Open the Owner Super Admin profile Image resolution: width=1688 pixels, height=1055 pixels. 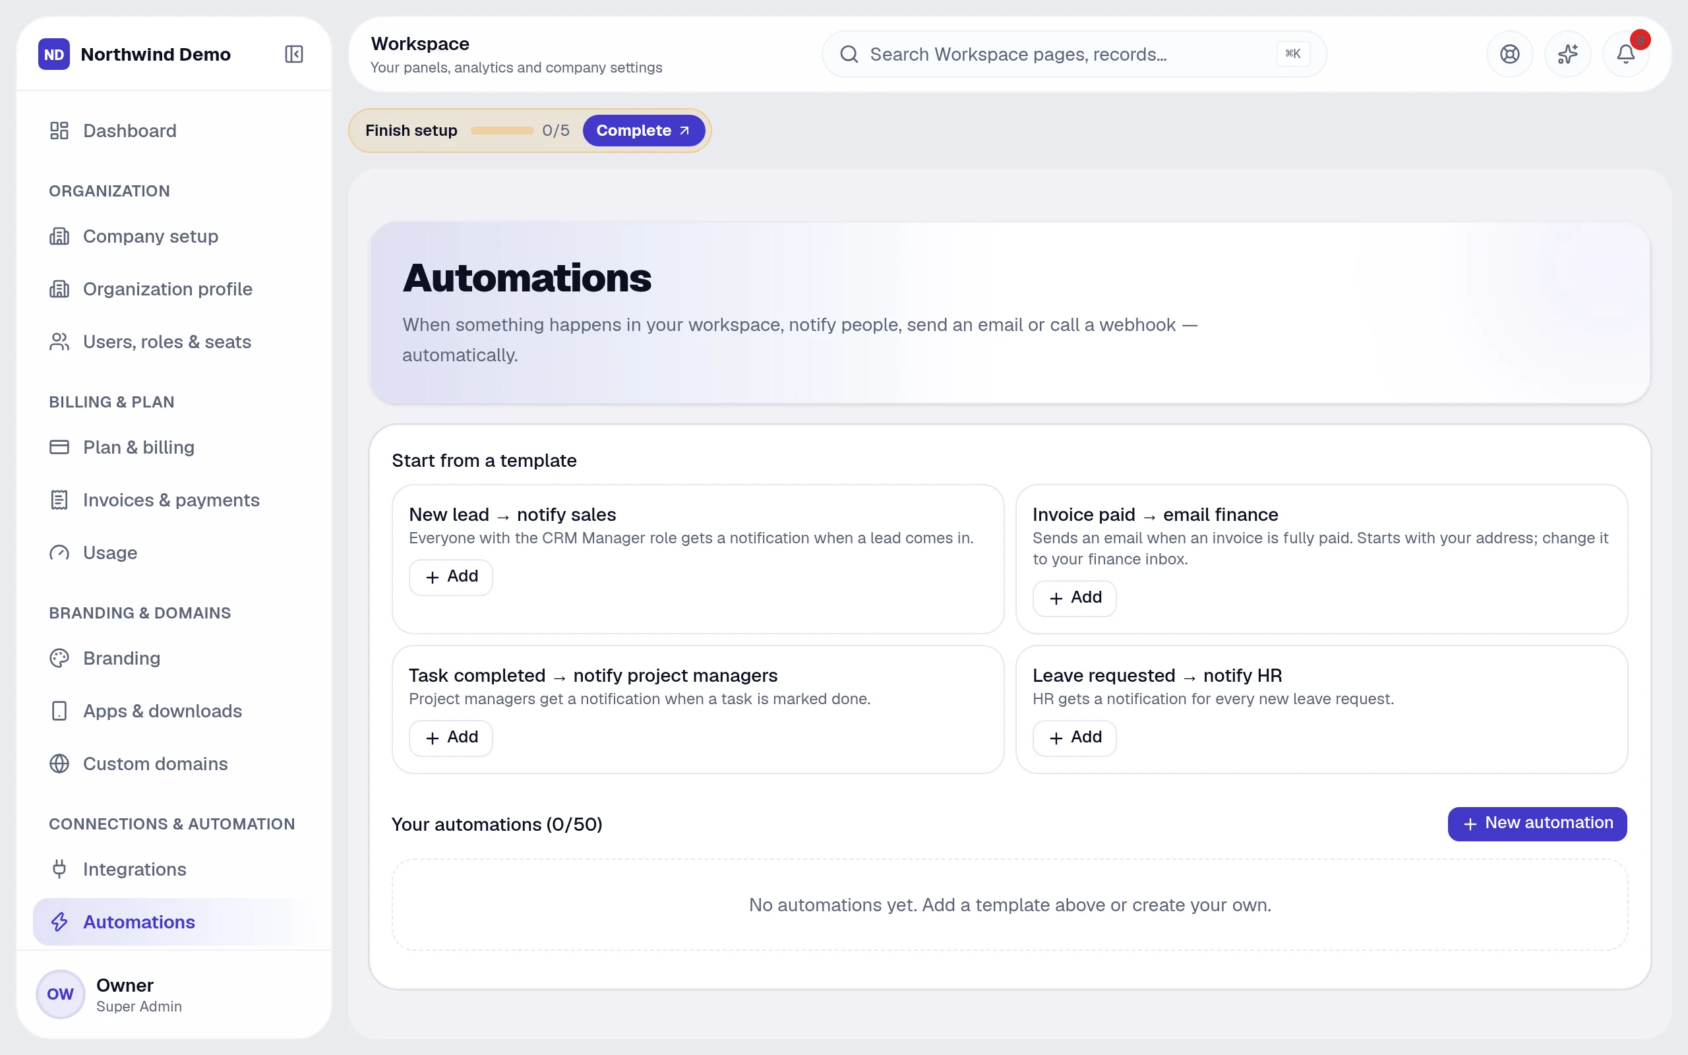[174, 994]
